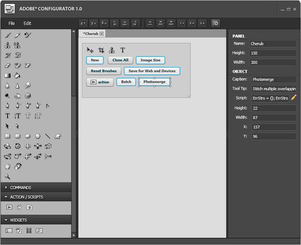This screenshot has width=301, height=245.
Task: Click Save for Web and Devices button
Action: [x=152, y=71]
